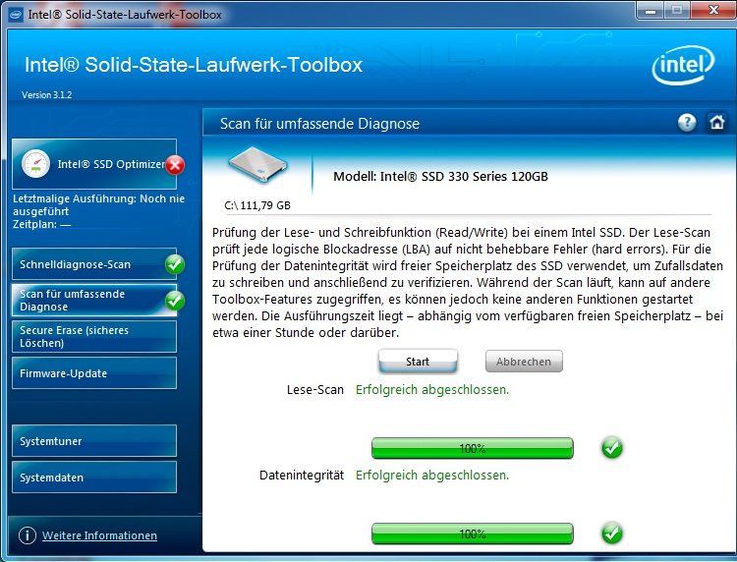Click the SSD Optimizer gauge icon
This screenshot has width=737, height=562.
35,163
